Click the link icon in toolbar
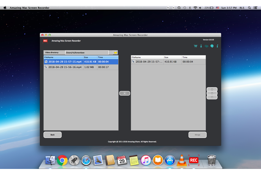The image size is (261, 174). 206,46
